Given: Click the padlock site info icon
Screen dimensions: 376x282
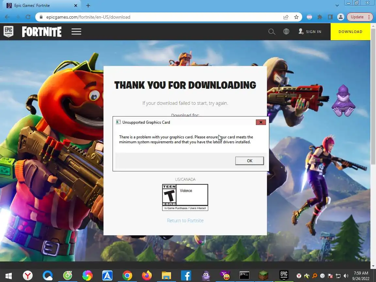Looking at the screenshot, I should 41,17.
